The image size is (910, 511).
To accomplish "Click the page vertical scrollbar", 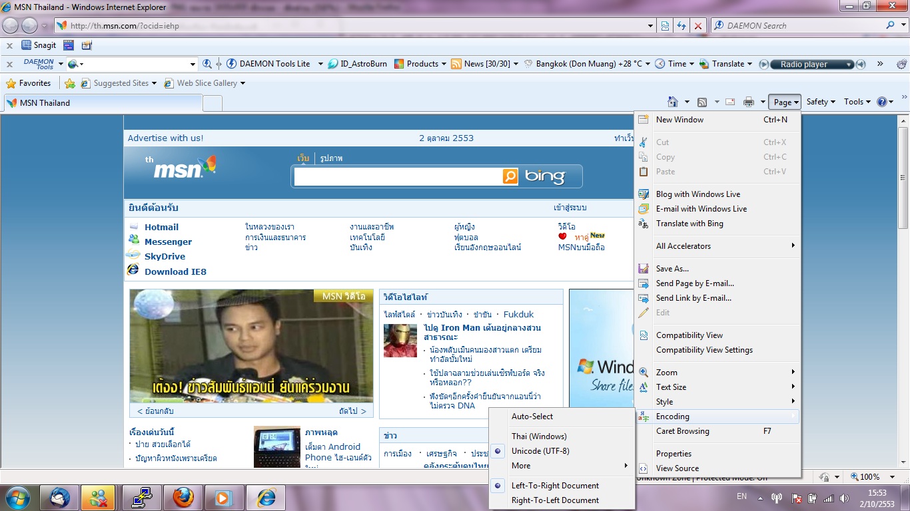I will (x=904, y=289).
